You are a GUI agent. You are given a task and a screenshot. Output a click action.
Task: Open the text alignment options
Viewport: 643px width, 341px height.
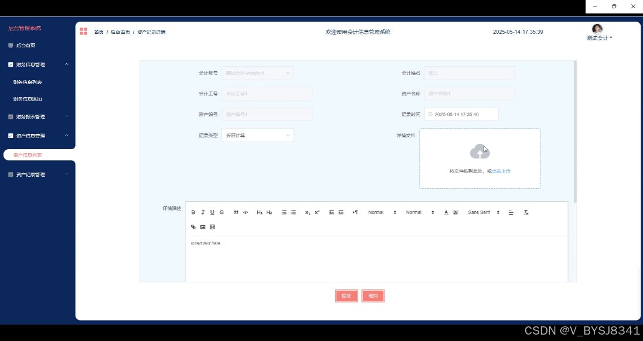tap(511, 212)
